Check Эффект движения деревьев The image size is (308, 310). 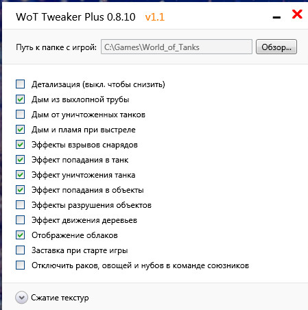click(x=21, y=220)
